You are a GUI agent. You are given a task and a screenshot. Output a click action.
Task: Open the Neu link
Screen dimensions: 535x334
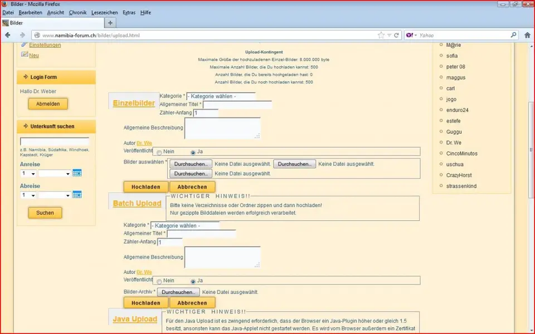click(x=34, y=55)
